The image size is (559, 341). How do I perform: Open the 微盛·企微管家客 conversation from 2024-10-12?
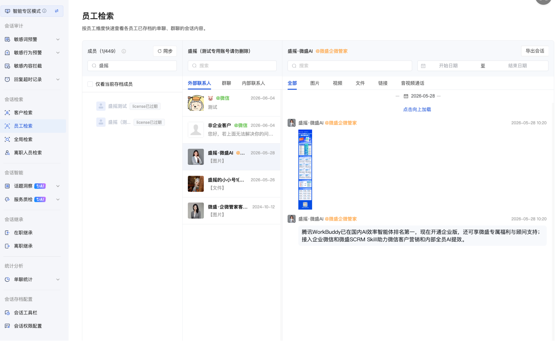[231, 211]
